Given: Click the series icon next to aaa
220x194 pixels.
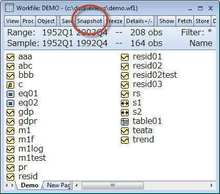Looking at the screenshot, I should [x=10, y=57].
